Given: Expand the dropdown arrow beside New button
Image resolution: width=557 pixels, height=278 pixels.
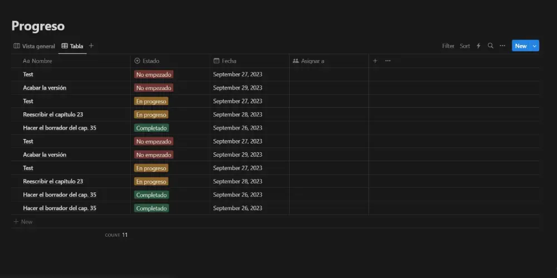Looking at the screenshot, I should pos(535,46).
